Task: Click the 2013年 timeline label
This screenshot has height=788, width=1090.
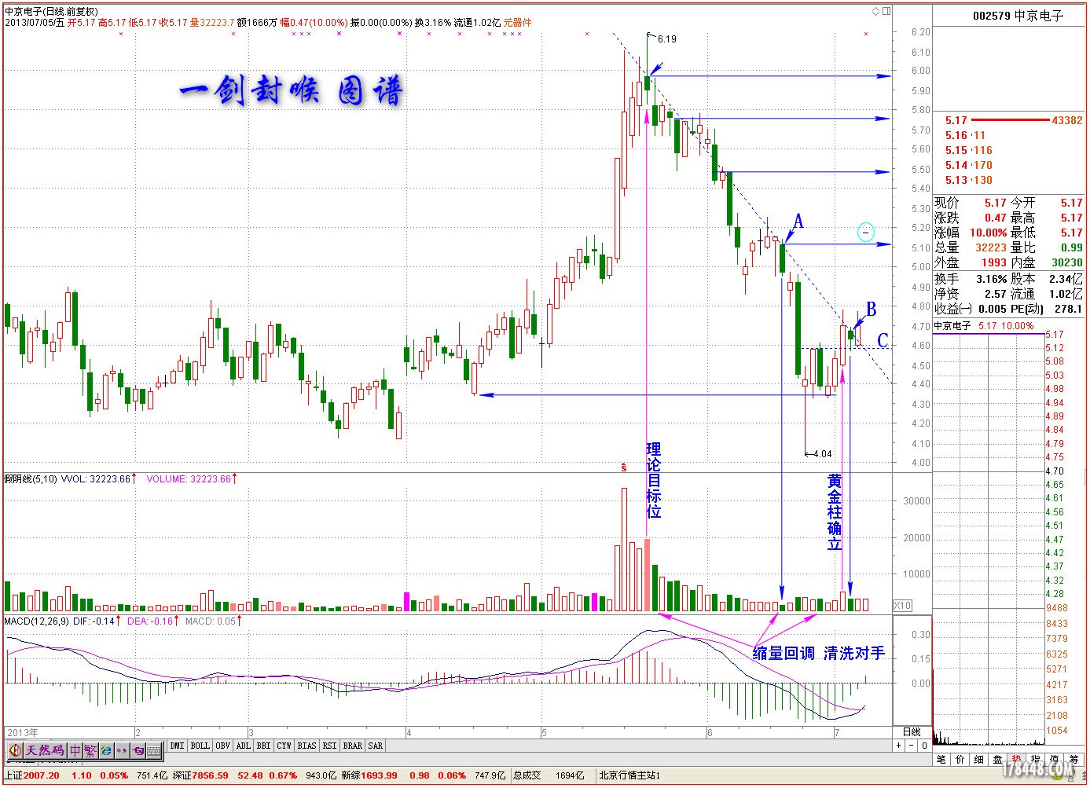Action: 22,733
